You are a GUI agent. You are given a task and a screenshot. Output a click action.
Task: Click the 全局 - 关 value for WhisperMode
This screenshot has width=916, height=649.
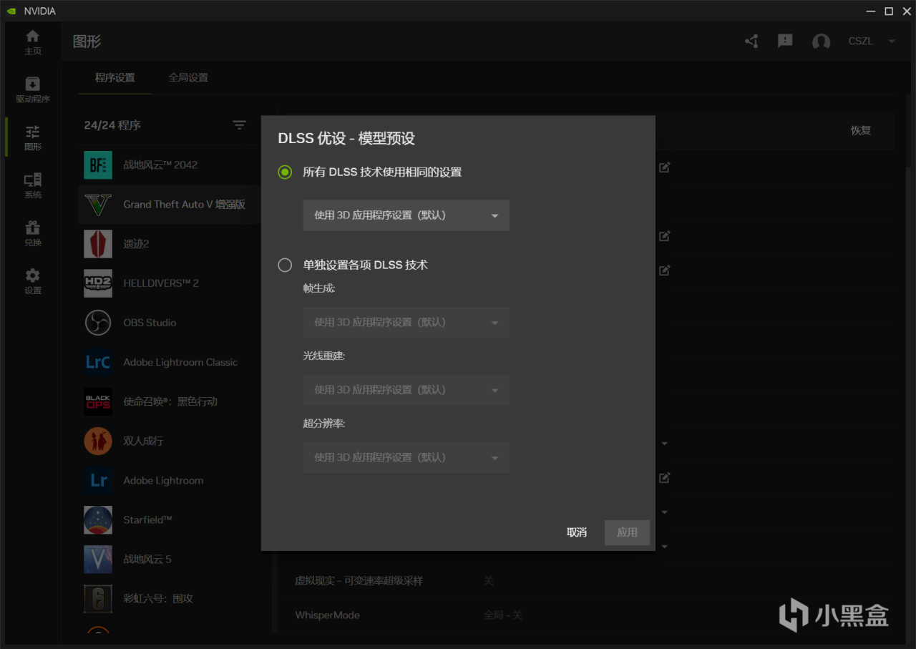click(503, 615)
